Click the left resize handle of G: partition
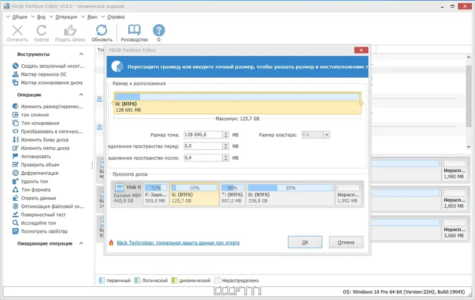 (x=113, y=103)
